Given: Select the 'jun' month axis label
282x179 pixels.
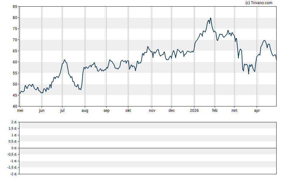Looking at the screenshot, I should coord(42,111).
